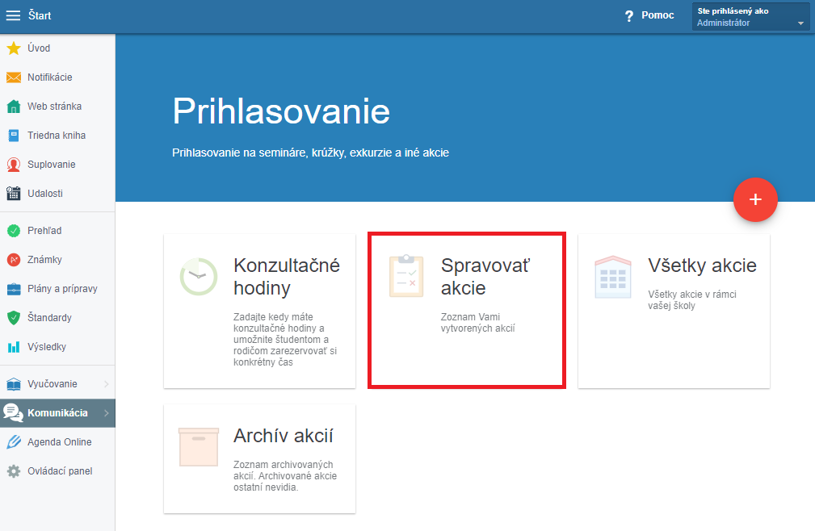This screenshot has height=531, width=815.
Task: Click 'Všetky akcie v rámci vašej školy' text
Action: coord(691,300)
